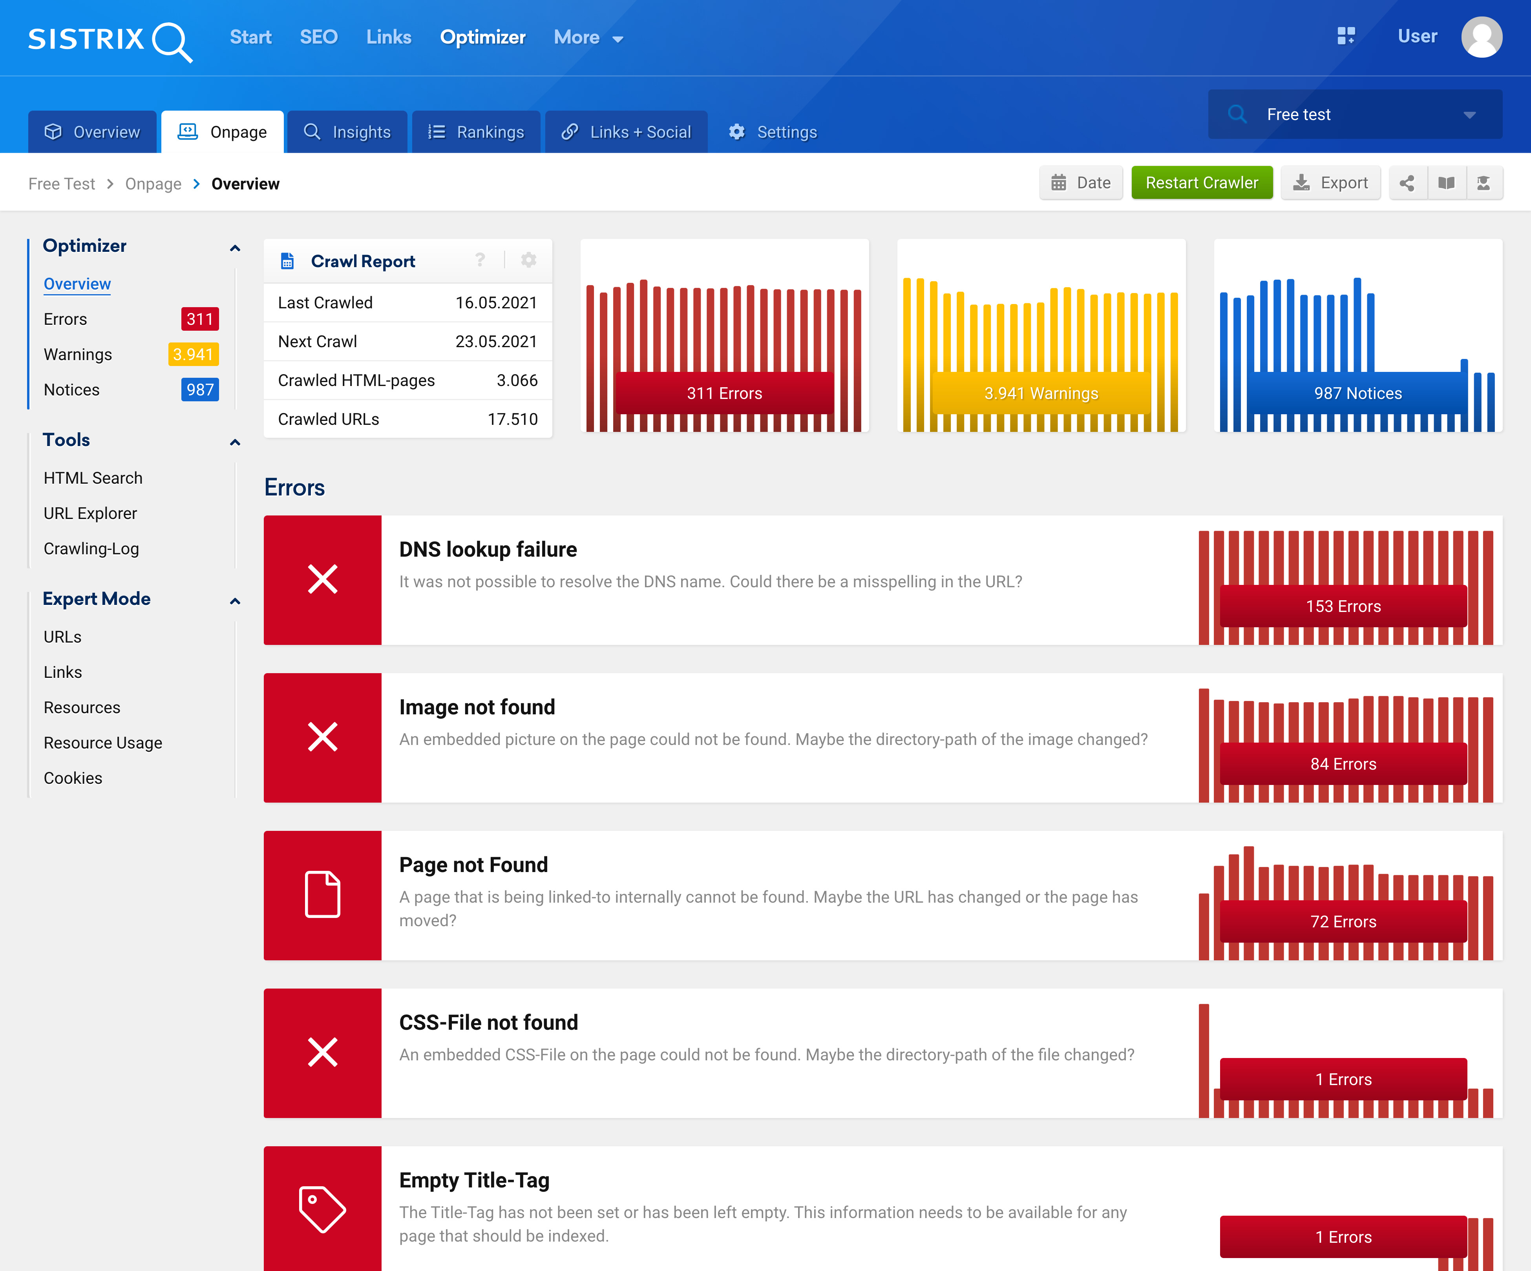The height and width of the screenshot is (1271, 1531).
Task: Click the 72 Errors button
Action: (x=1343, y=921)
